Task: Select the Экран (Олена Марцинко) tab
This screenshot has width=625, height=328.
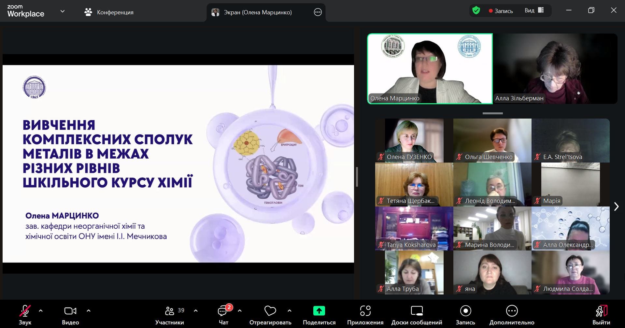Action: [257, 12]
